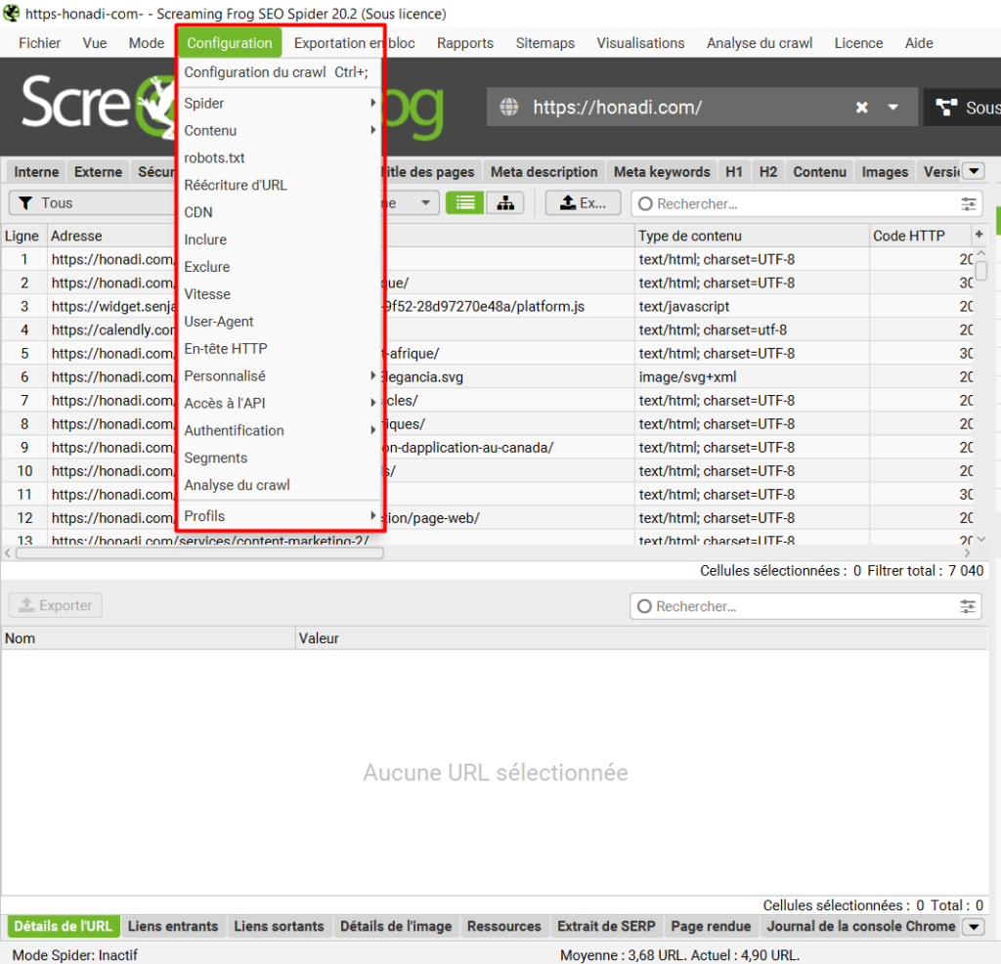Screen dimensions: 1001x964
Task: Open the Extrait de SERP tab
Action: pyautogui.click(x=606, y=926)
